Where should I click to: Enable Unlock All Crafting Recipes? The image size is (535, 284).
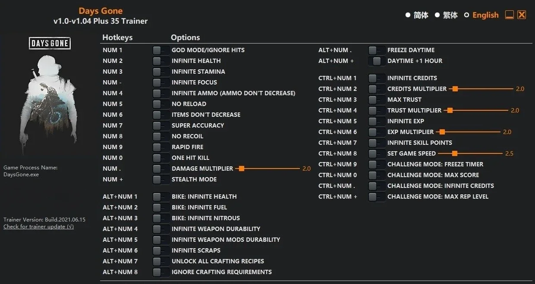(x=160, y=261)
